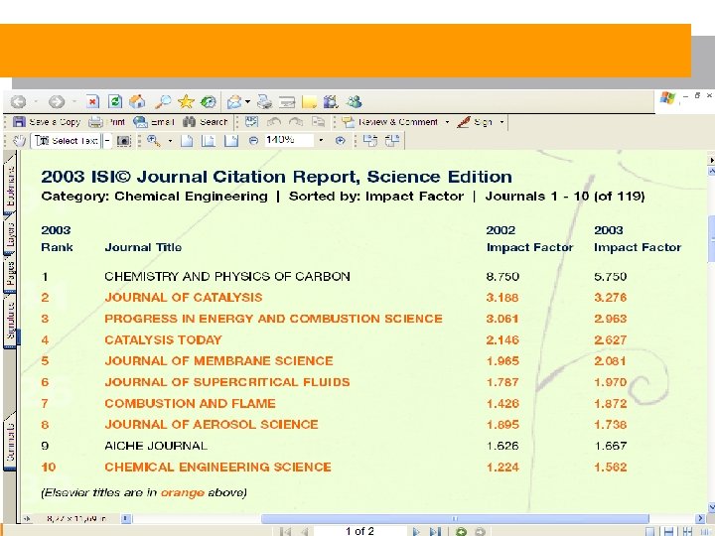715x536 pixels.
Task: Click the Messenger people icon
Action: pos(354,101)
